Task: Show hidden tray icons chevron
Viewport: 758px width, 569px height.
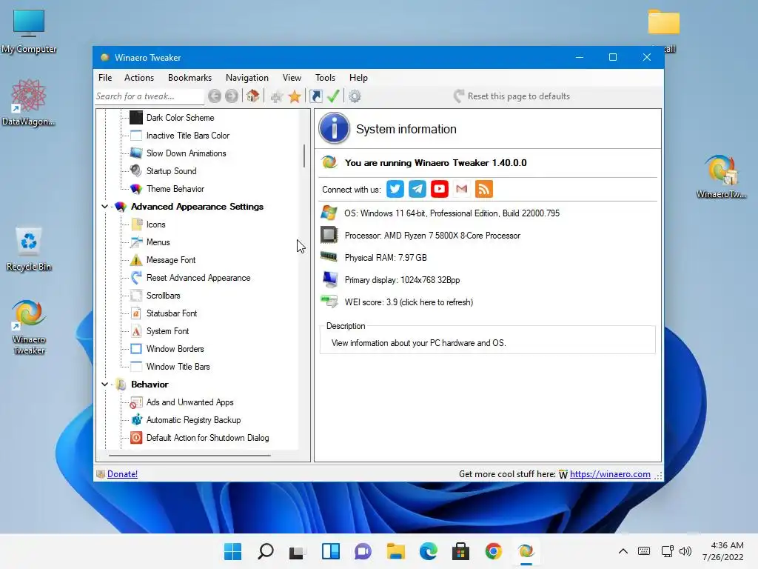Action: [623, 551]
